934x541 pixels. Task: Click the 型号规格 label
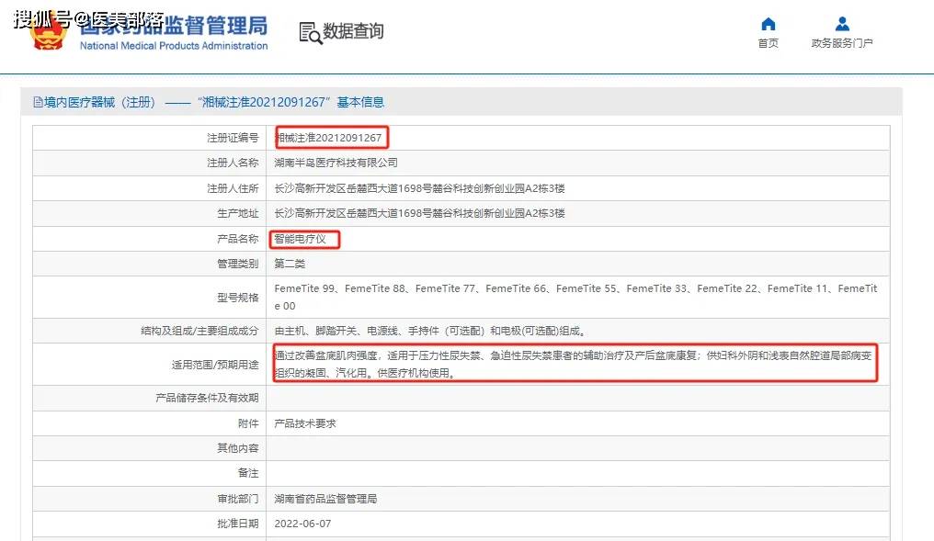point(238,298)
